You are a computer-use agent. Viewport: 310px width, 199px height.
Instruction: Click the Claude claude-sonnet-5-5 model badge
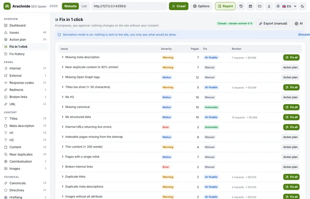(x=235, y=23)
